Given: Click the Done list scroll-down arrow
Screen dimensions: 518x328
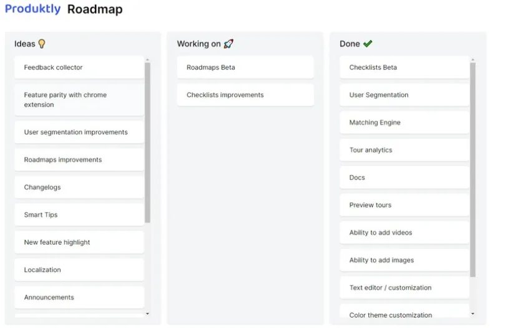Looking at the screenshot, I should 472,314.
